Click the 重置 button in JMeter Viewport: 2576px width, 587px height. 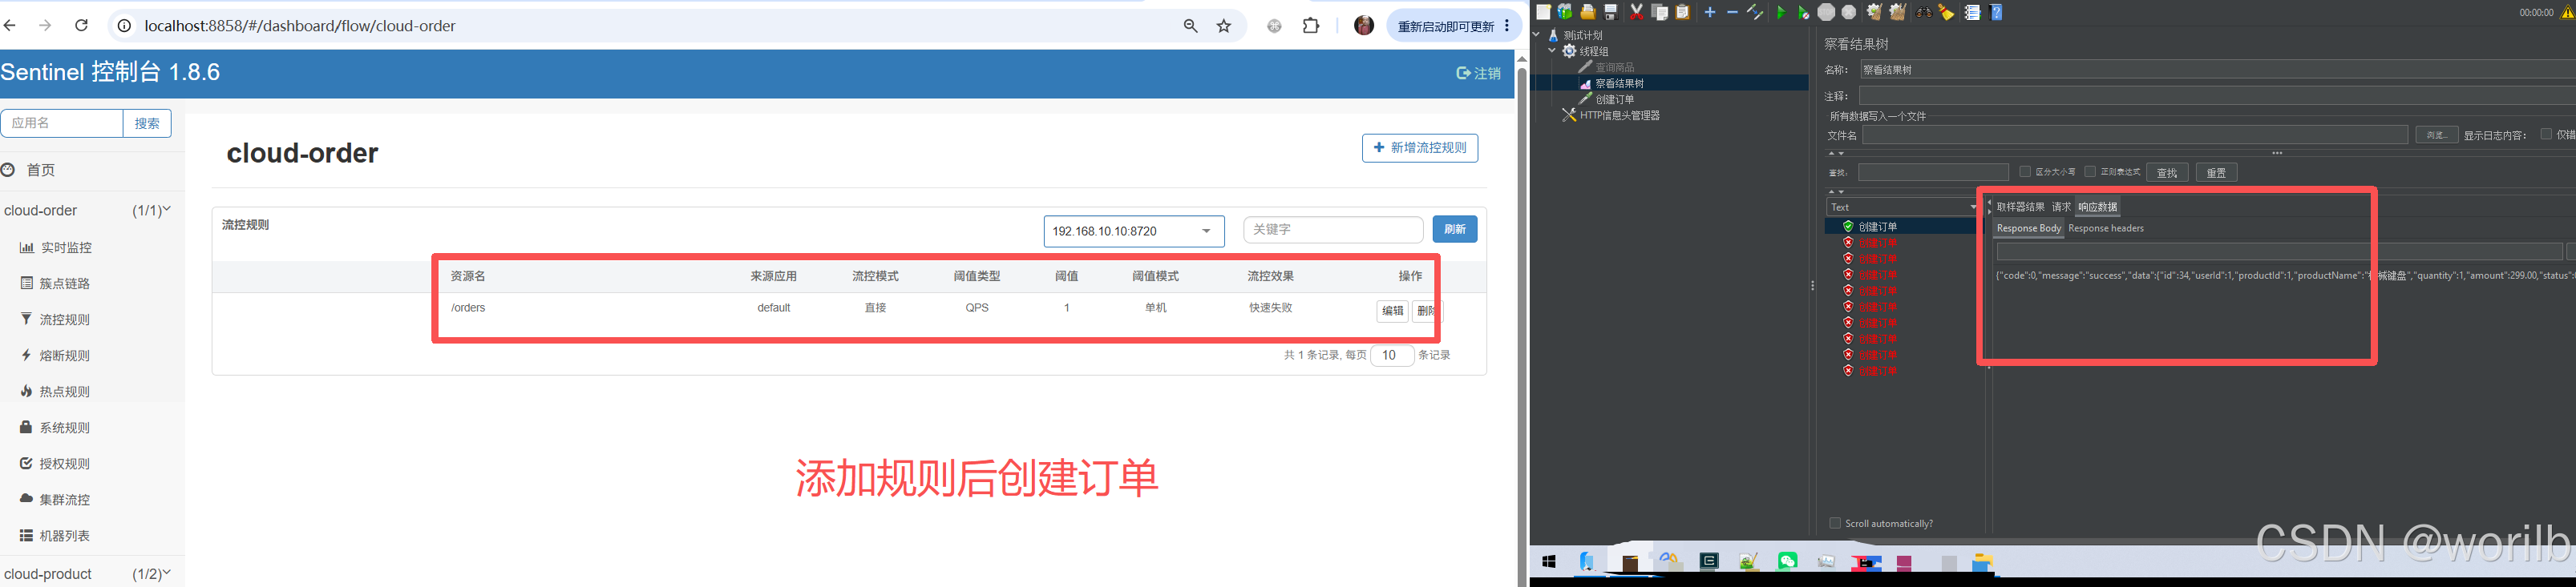[2216, 173]
